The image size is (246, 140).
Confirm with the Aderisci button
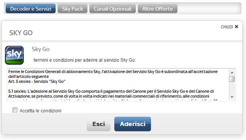click(x=132, y=124)
